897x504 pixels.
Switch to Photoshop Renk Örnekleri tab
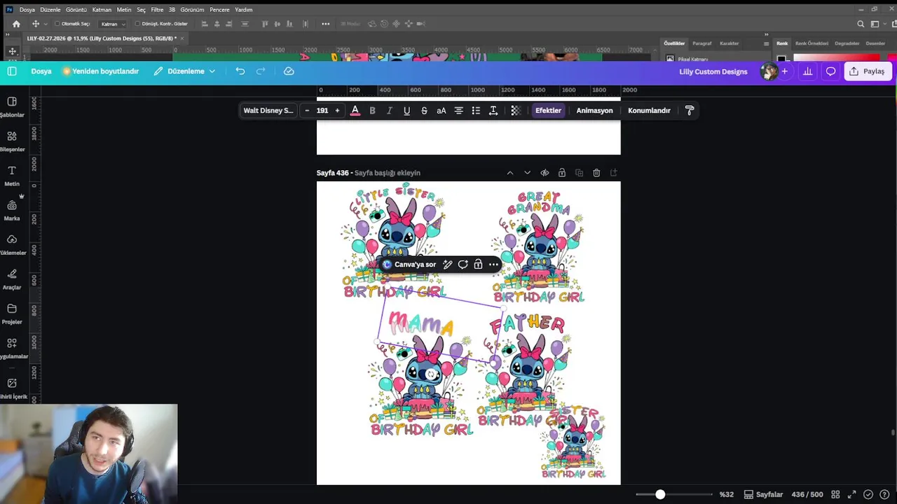click(812, 43)
